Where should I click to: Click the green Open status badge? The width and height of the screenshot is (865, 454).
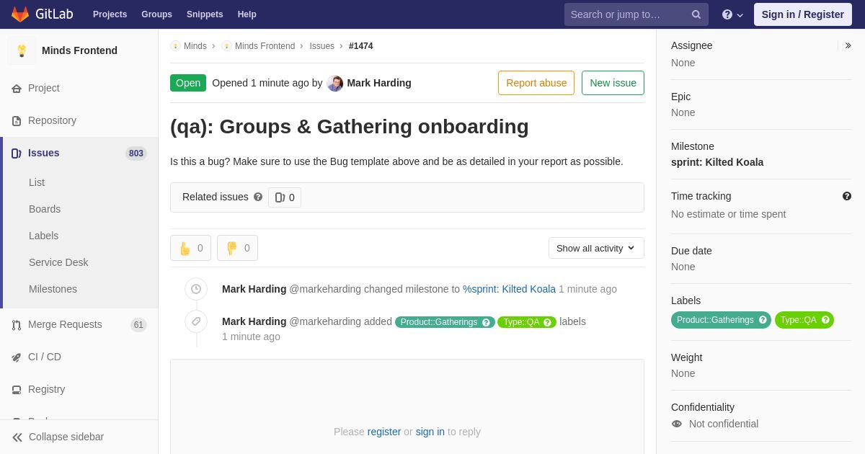(x=188, y=83)
